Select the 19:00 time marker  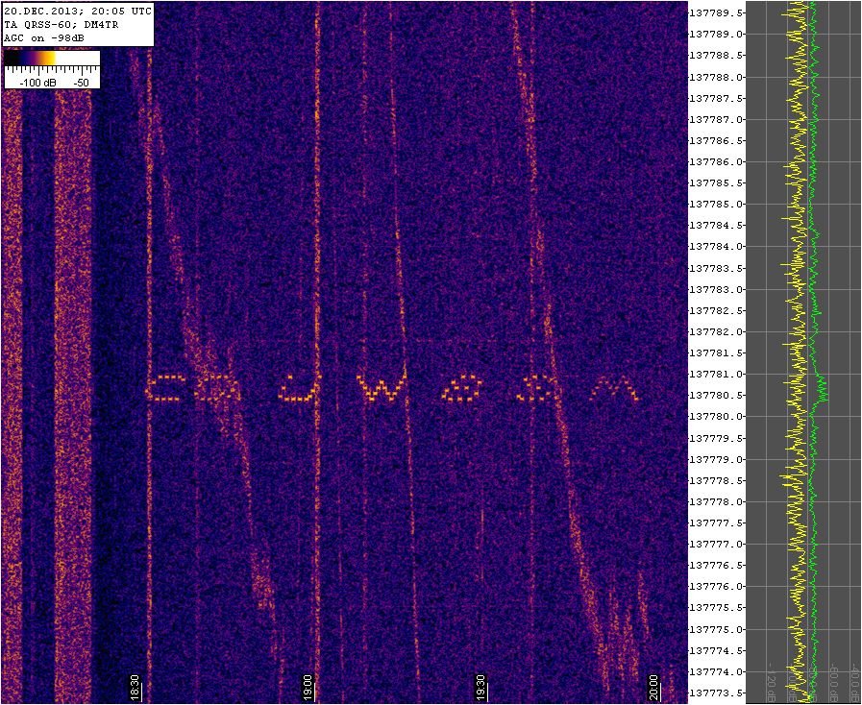coord(308,689)
